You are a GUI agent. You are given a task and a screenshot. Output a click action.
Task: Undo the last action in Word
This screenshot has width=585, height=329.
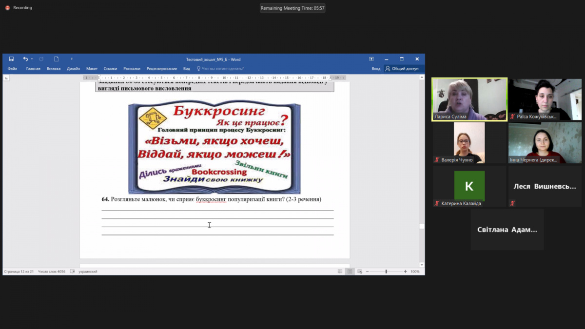click(x=25, y=59)
